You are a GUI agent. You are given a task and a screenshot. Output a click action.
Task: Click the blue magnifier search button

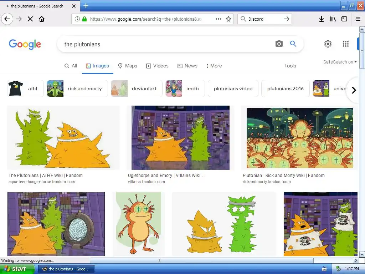293,44
